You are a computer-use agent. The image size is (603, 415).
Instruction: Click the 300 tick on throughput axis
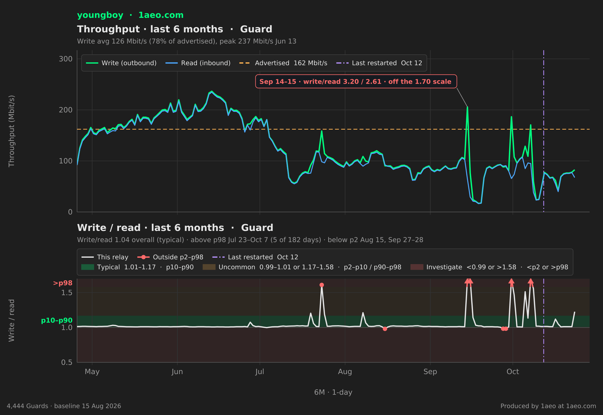(x=66, y=59)
